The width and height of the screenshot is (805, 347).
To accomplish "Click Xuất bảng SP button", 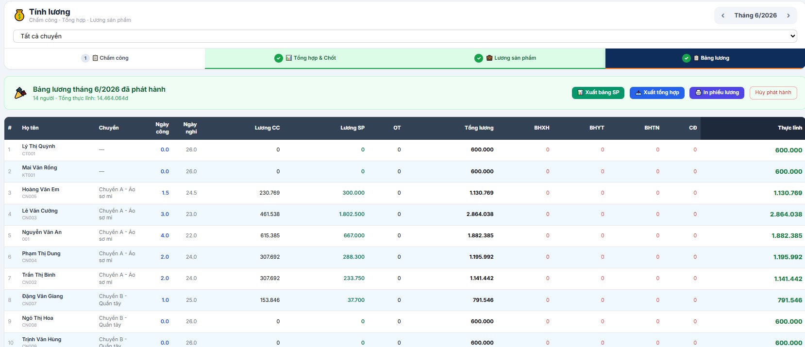I will tap(598, 93).
